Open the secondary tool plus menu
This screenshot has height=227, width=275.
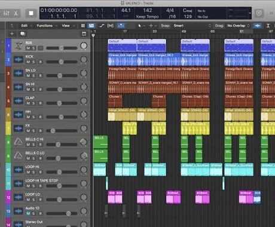coord(153,26)
